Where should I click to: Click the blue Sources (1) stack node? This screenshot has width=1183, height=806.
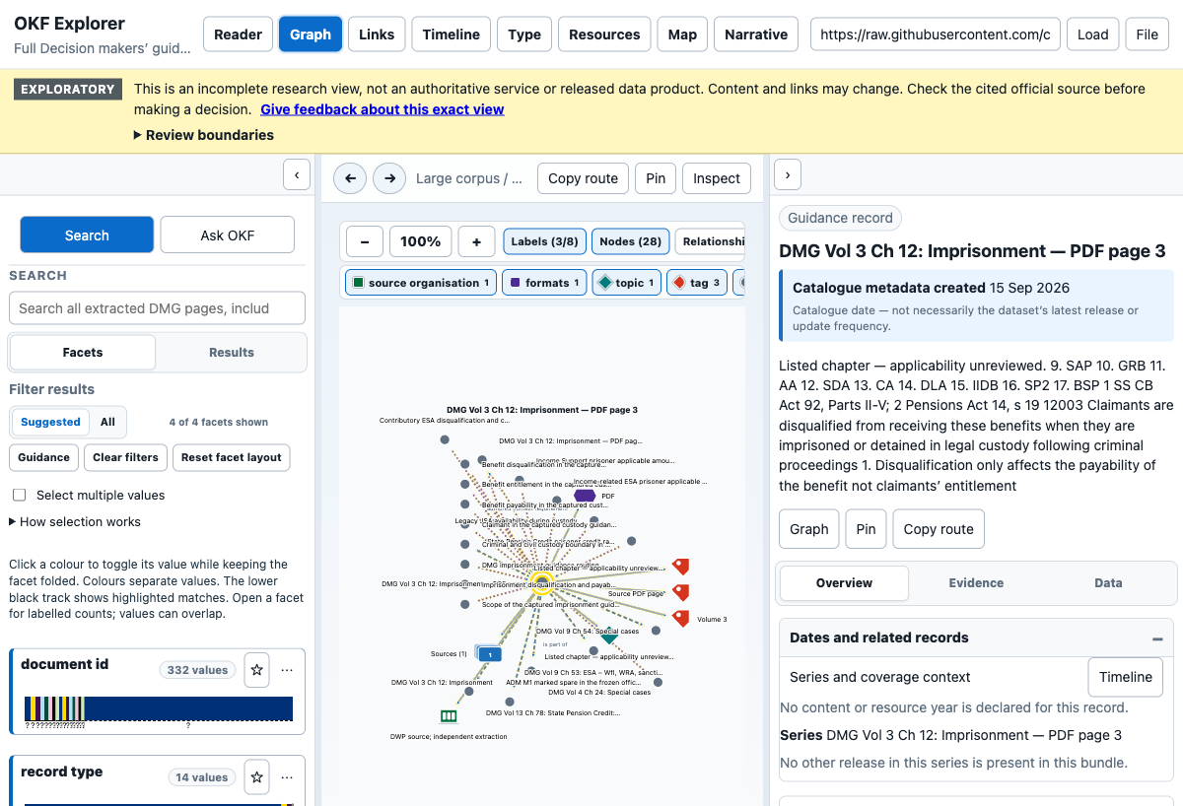pos(489,653)
